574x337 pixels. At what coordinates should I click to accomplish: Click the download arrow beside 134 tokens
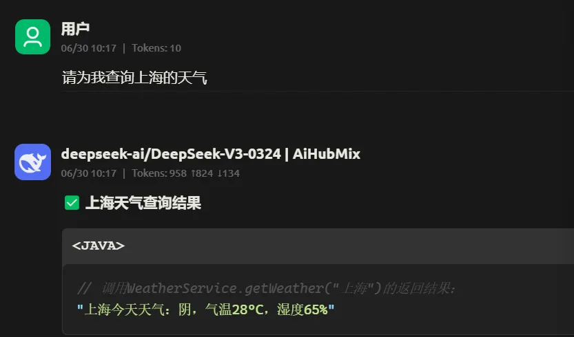(x=220, y=173)
